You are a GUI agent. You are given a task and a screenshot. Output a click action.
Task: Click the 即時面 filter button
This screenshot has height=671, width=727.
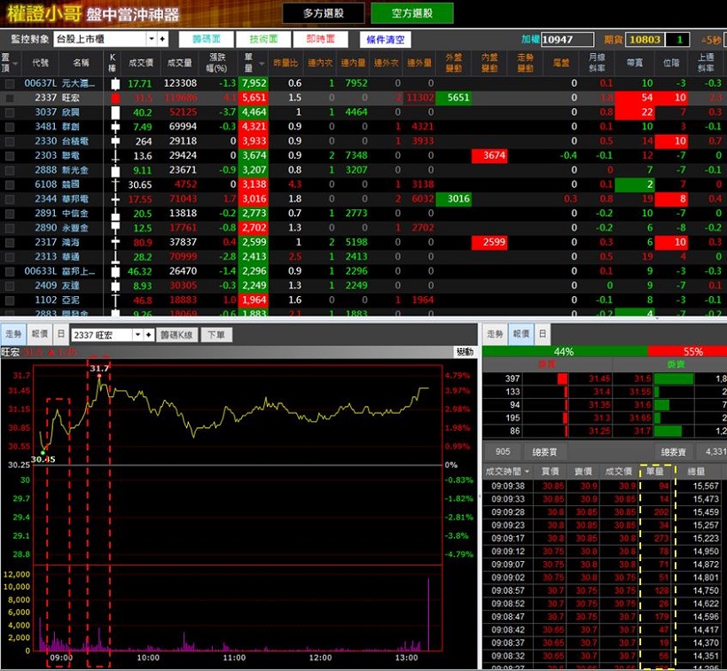click(320, 39)
